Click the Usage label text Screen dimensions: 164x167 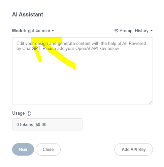click(x=19, y=113)
